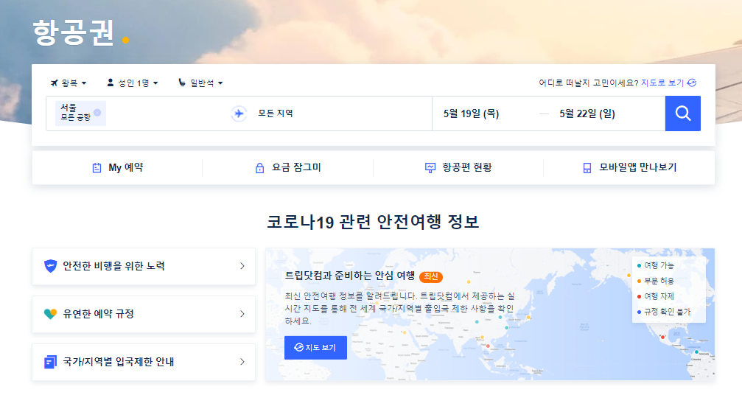The image size is (742, 395).
Task: Click the orange 최신 badge
Action: point(430,276)
